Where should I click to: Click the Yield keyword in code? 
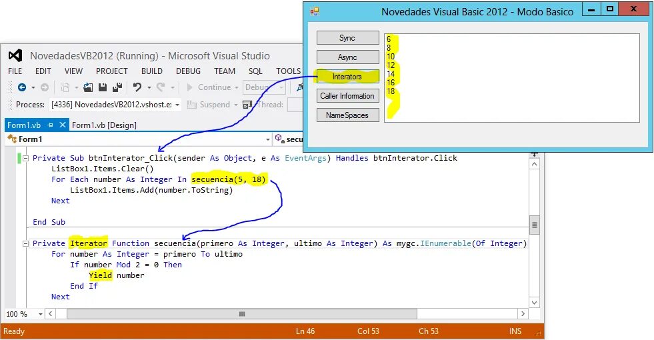click(x=100, y=275)
